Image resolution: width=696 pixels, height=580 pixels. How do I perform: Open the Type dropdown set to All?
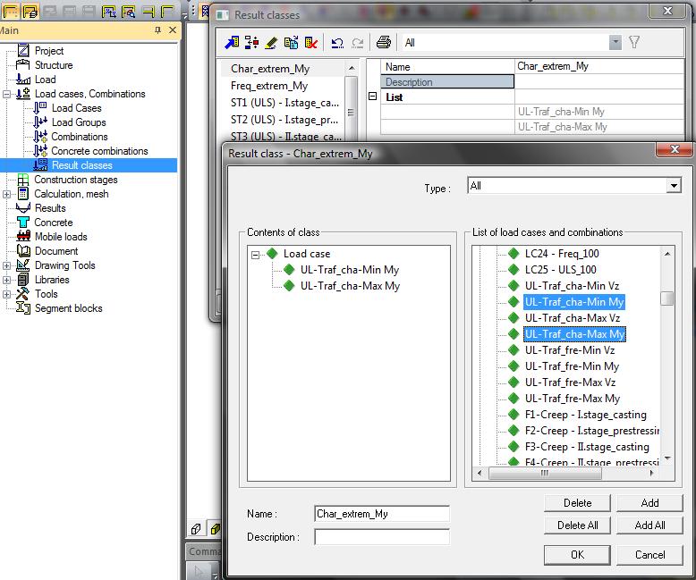(673, 186)
